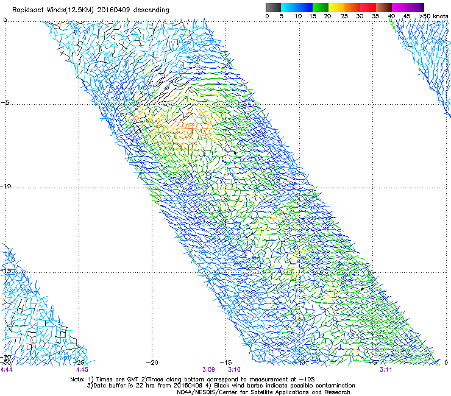Click the cyan 5-10 knots color swatch
This screenshot has width=451, height=396.
point(289,7)
